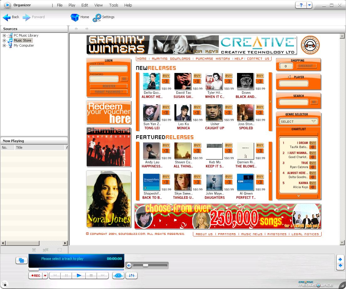Preview Keb Mo's Keep It S track
346x289 pixels.
[x=228, y=151]
